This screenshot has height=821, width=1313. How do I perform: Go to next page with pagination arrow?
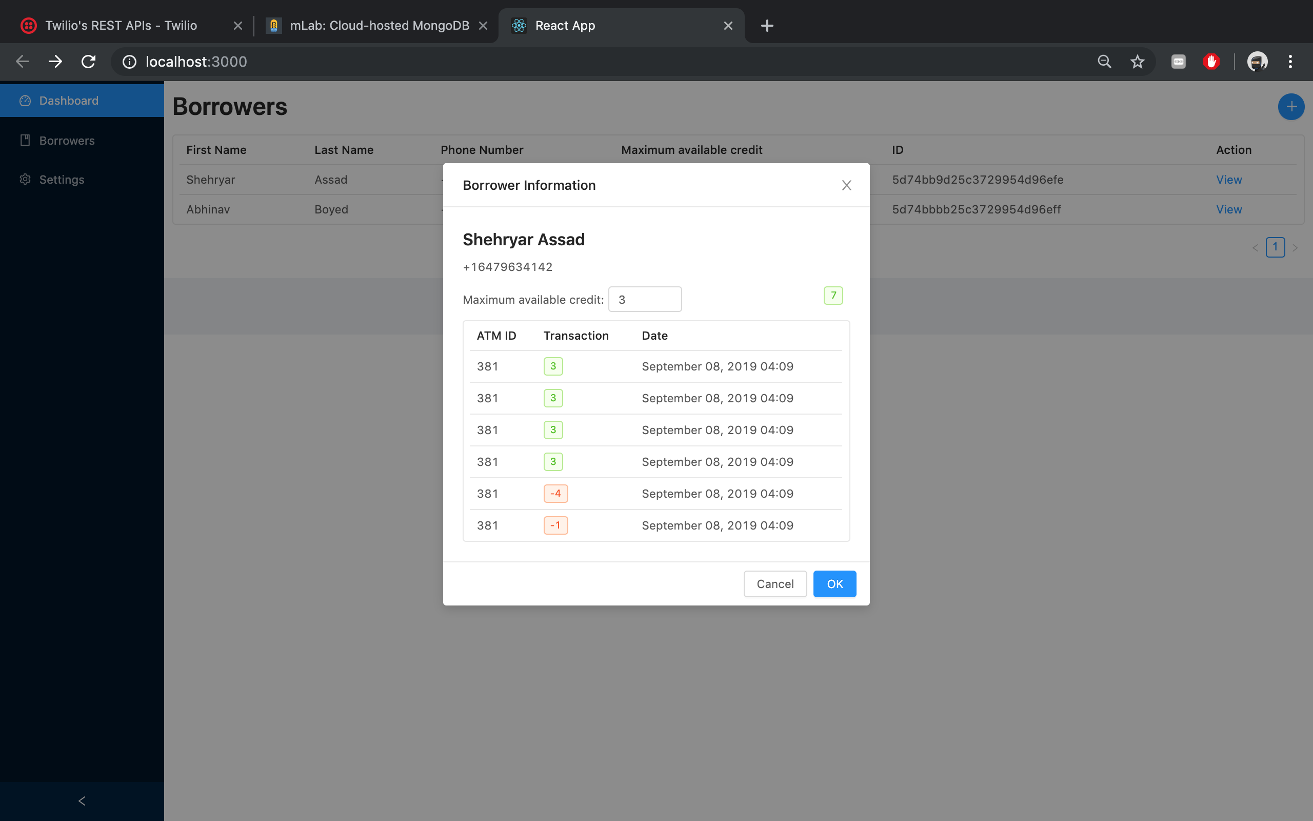pos(1295,248)
